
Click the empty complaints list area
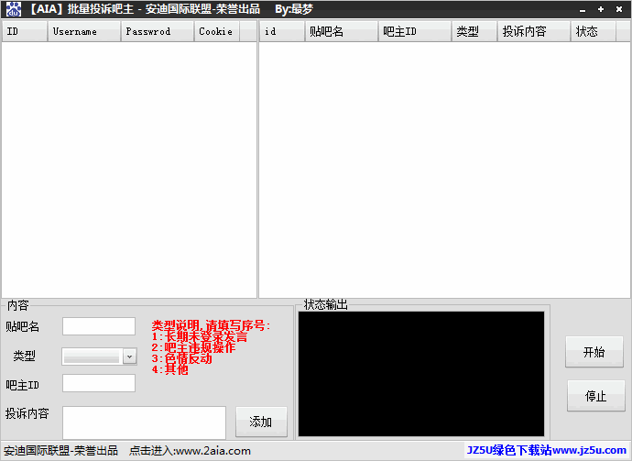[x=444, y=170]
